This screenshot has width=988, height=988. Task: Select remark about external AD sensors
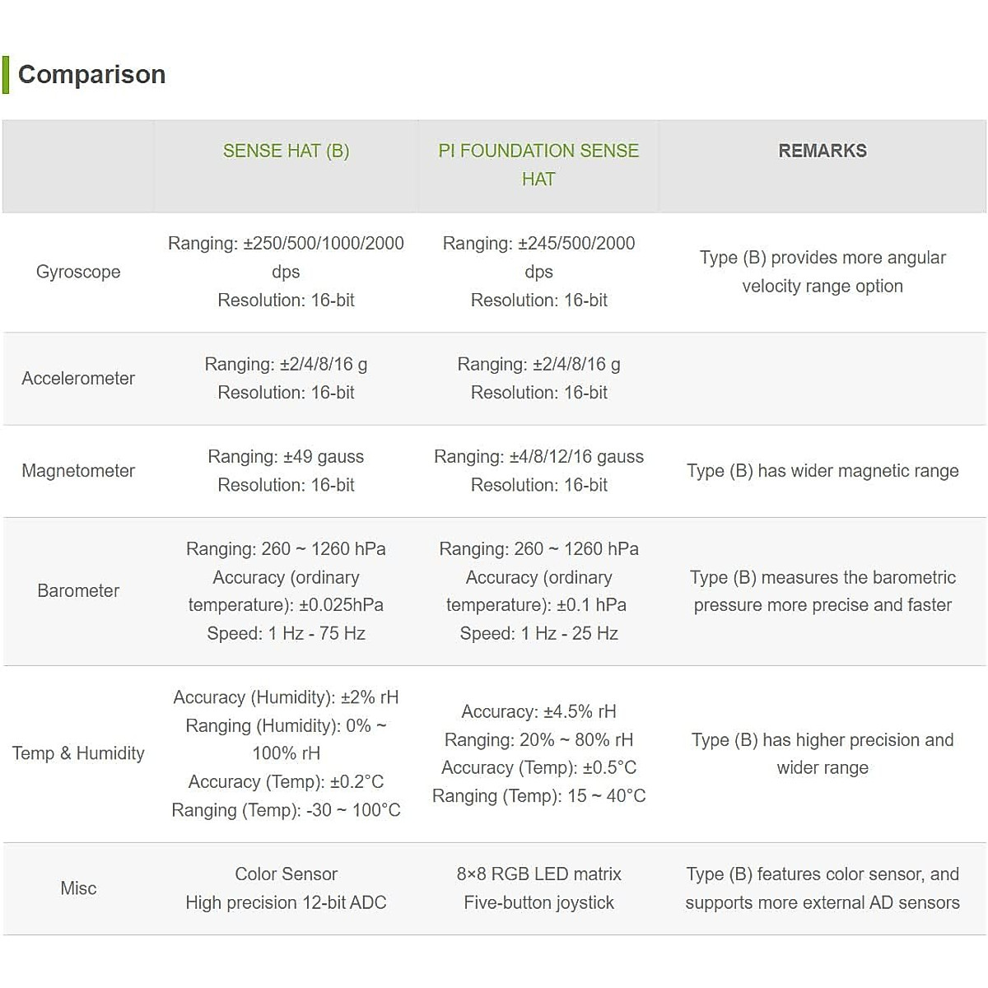click(822, 888)
